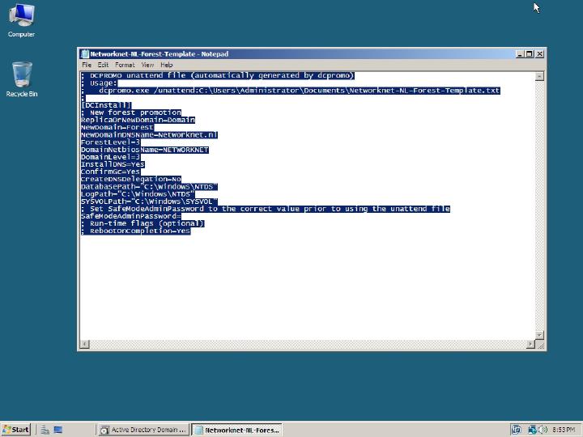Open the Computer desktop icon
The width and height of the screenshot is (583, 437).
point(21,20)
